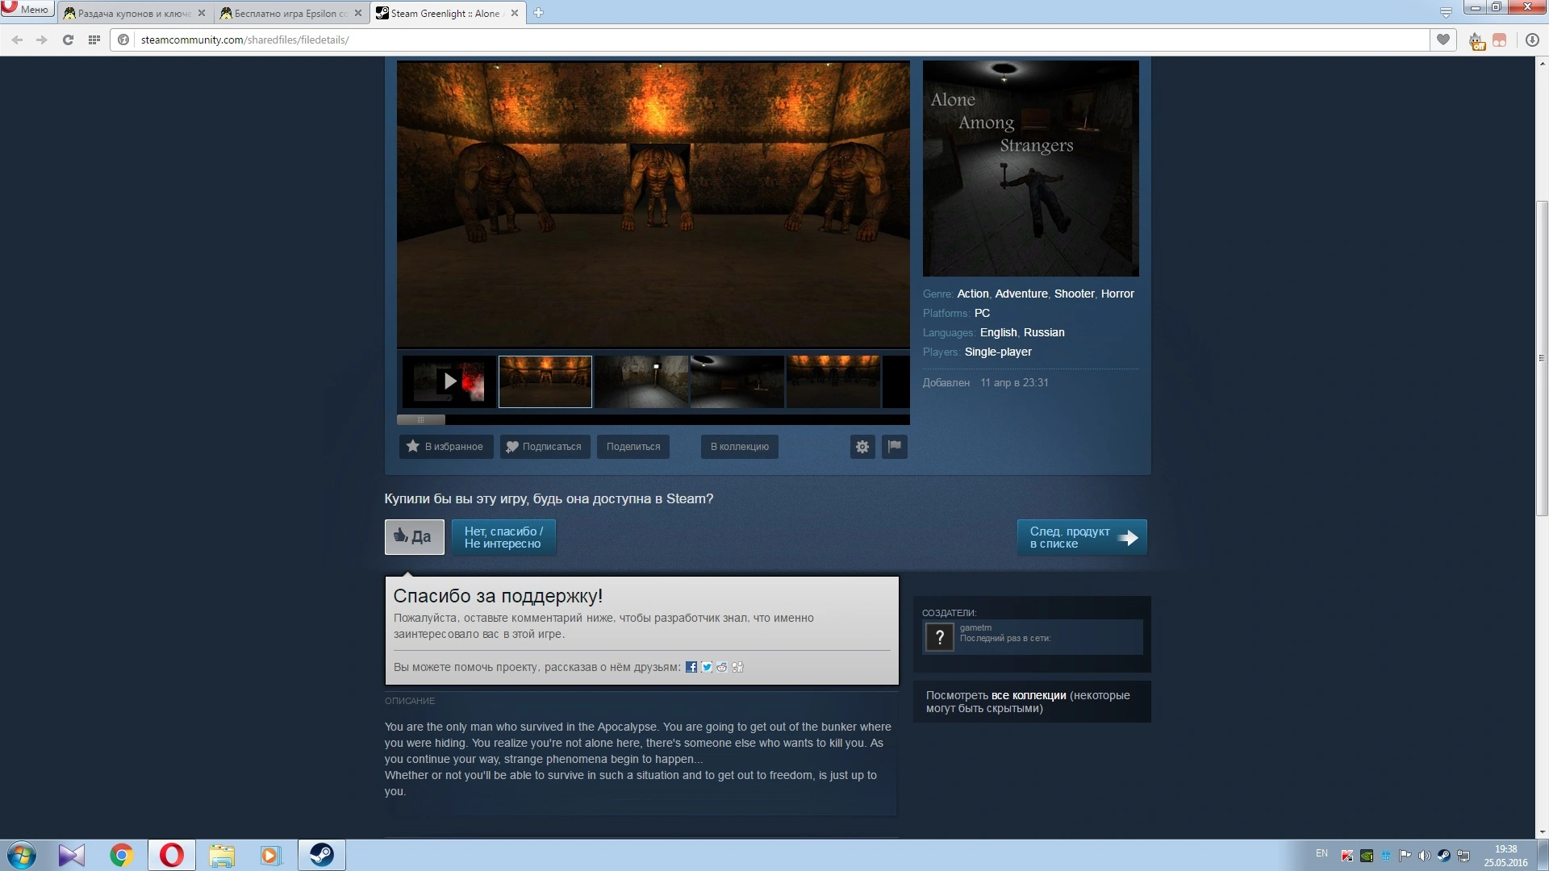
Task: Click the page vertical scrollbar thumb
Action: pyautogui.click(x=1542, y=359)
